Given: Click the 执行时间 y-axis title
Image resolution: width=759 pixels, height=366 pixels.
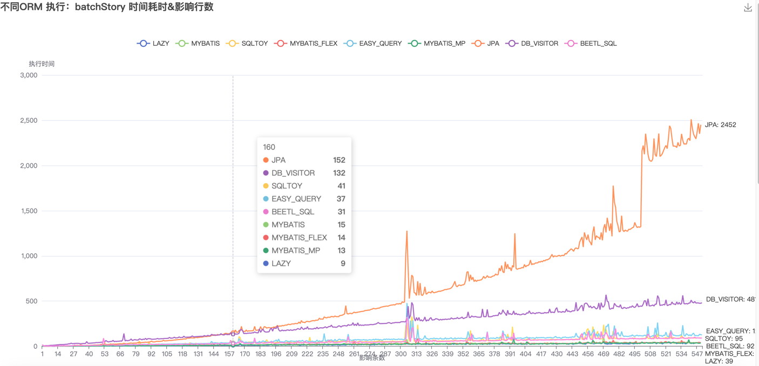Looking at the screenshot, I should coord(42,64).
